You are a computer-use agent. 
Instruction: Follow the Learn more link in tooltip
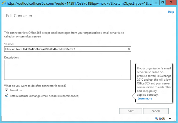(145, 99)
